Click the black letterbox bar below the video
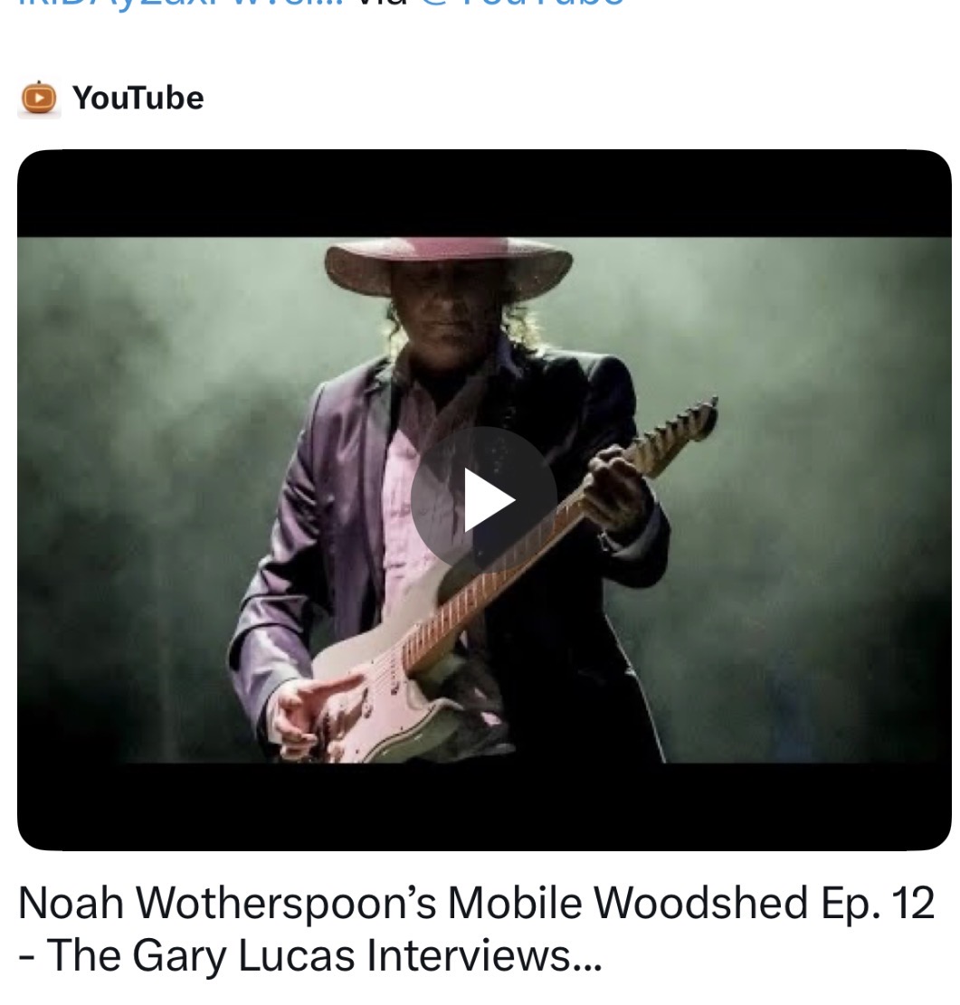 (484, 806)
